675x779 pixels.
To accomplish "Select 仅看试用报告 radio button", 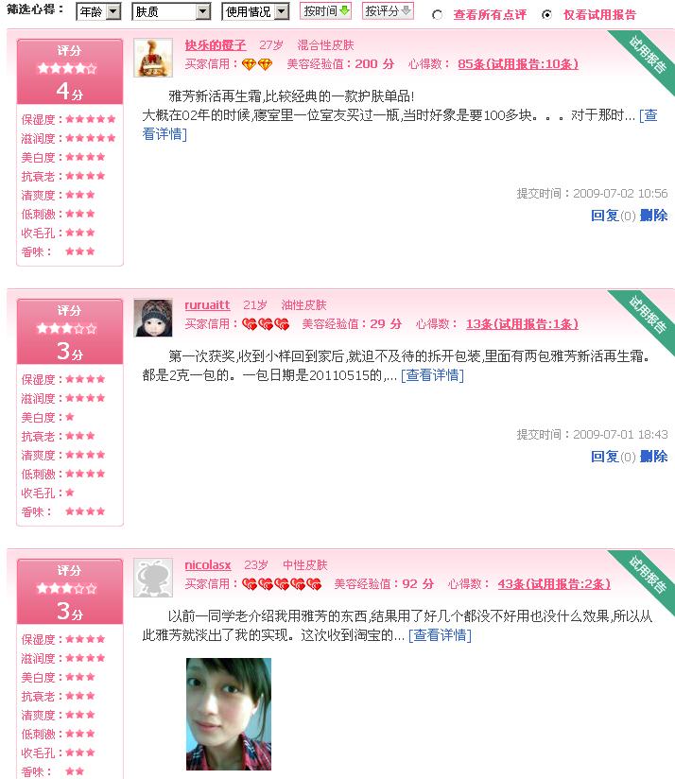I will [546, 15].
